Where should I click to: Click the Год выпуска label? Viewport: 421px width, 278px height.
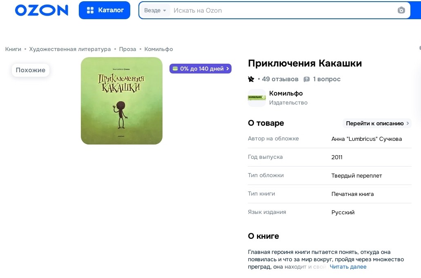coord(265,157)
